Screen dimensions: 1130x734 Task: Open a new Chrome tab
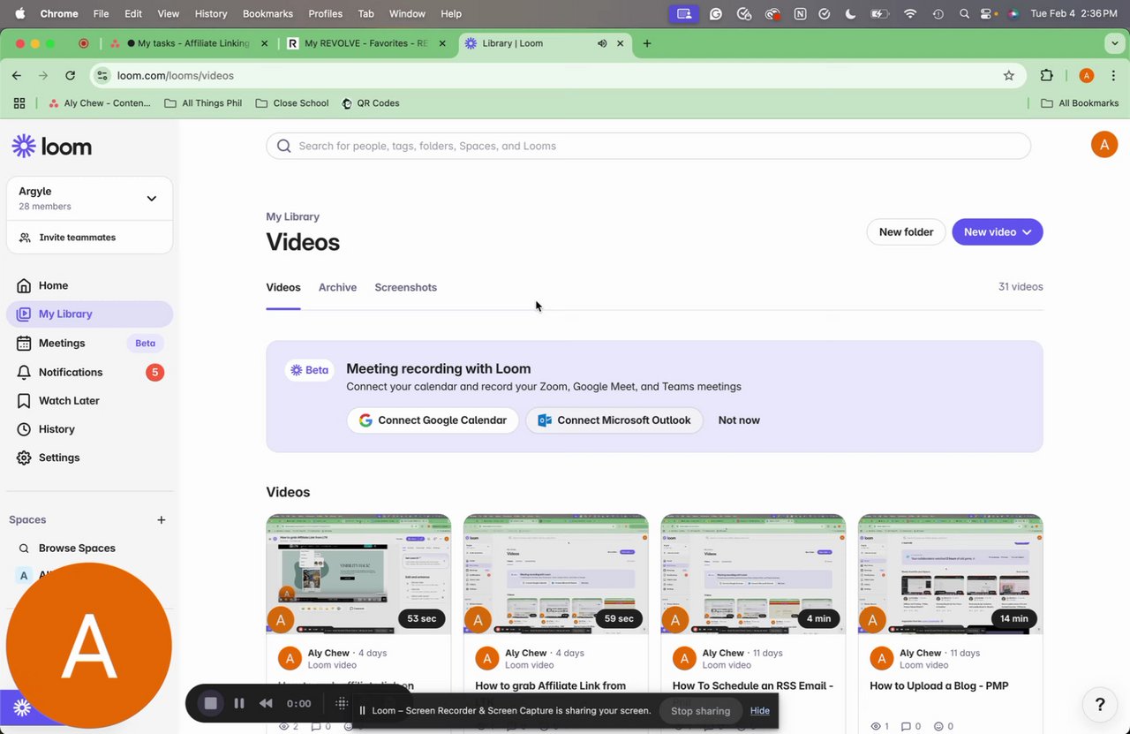(647, 43)
